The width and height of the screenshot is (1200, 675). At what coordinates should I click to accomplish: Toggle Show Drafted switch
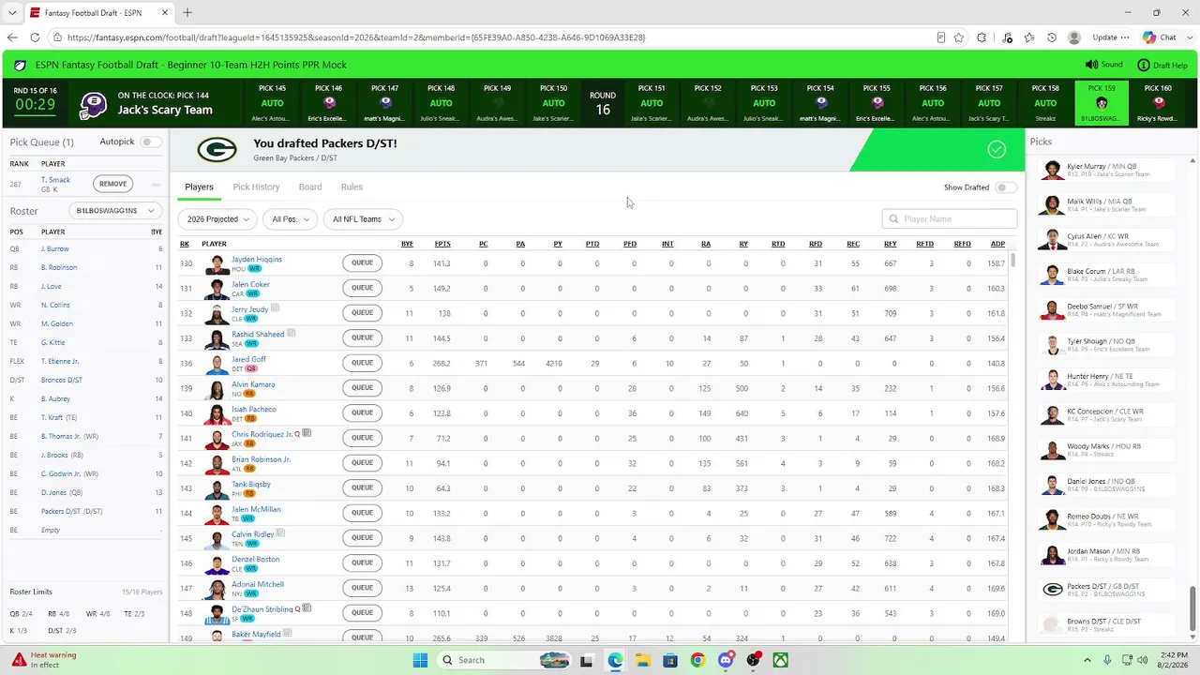coord(1005,187)
